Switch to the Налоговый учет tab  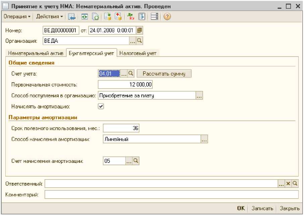click(138, 53)
